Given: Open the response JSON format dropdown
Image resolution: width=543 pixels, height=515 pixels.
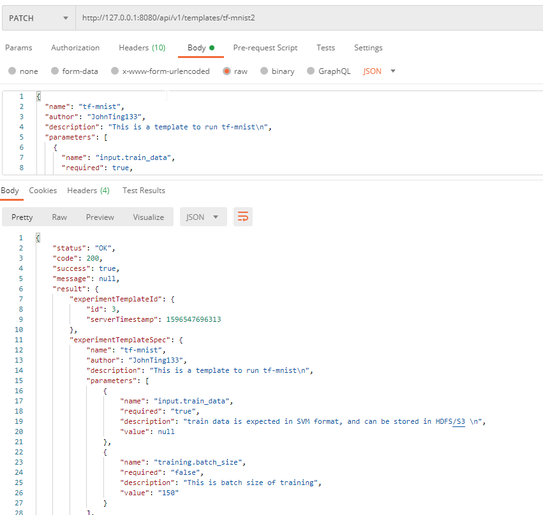Looking at the screenshot, I should click(204, 217).
